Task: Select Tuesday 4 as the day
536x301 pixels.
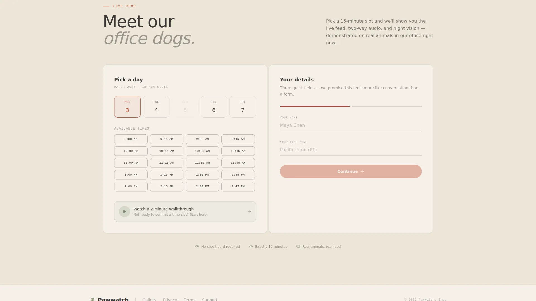Action: [x=156, y=107]
